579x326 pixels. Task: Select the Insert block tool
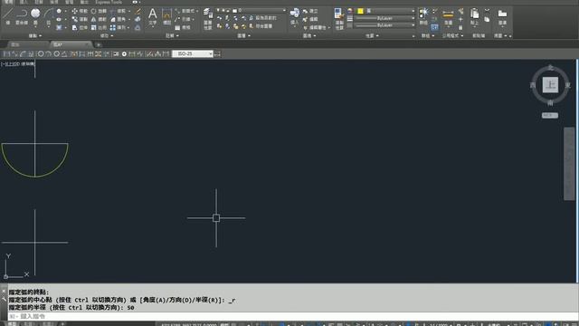click(x=294, y=16)
